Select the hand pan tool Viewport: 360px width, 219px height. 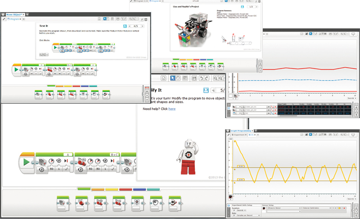pos(178,78)
